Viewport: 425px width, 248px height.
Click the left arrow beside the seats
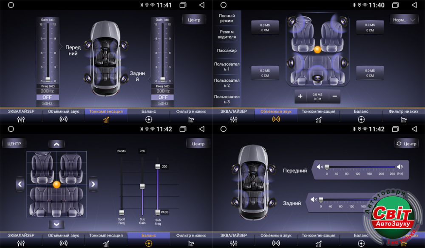point(20,184)
